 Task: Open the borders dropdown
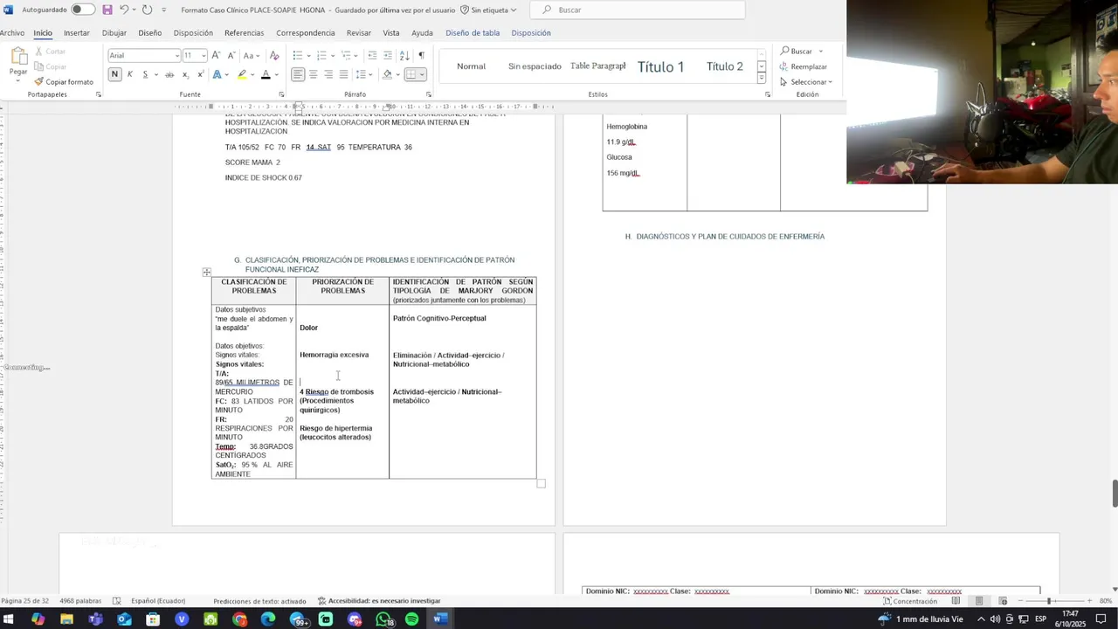424,75
